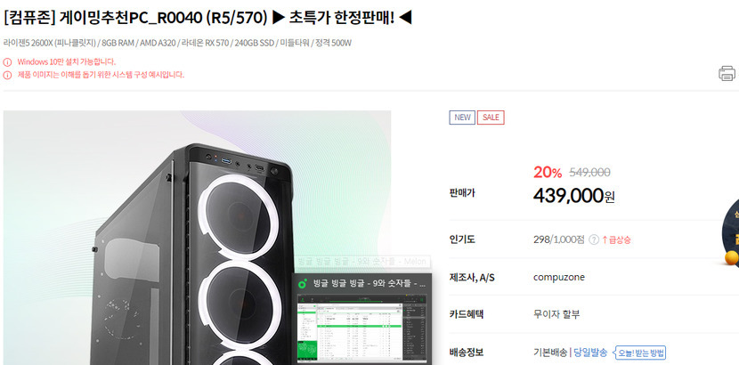Image resolution: width=739 pixels, height=365 pixels.
Task: Click the printer icon to print page
Action: [727, 73]
